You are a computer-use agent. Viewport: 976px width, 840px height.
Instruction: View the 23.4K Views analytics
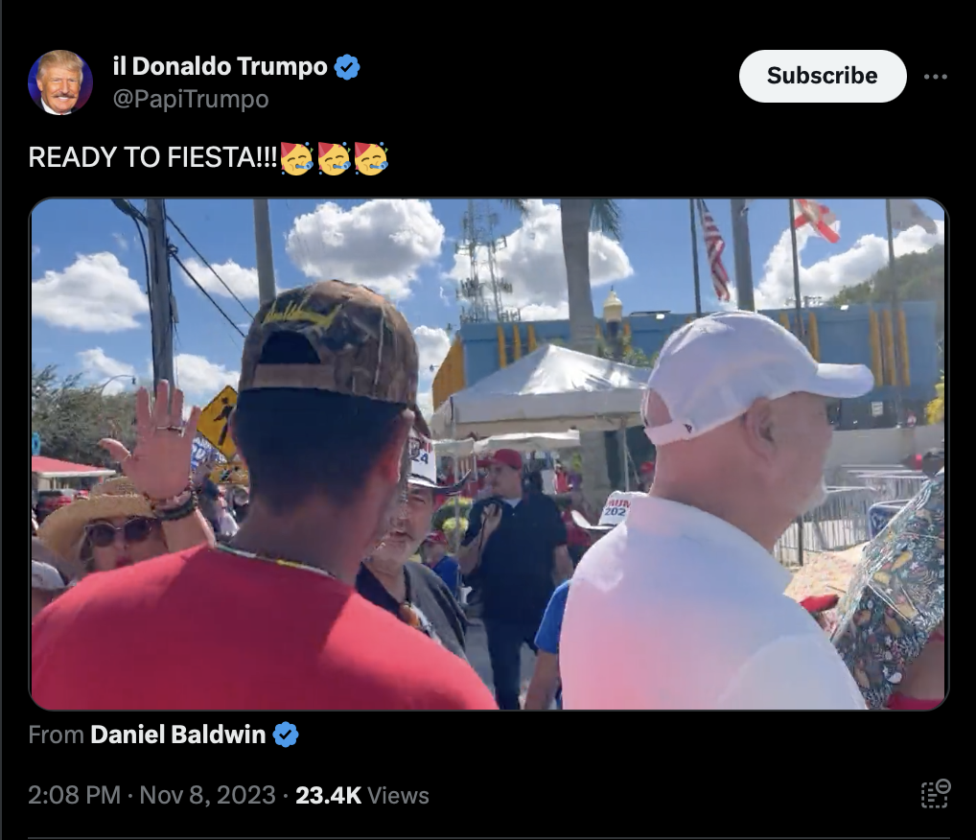(362, 795)
